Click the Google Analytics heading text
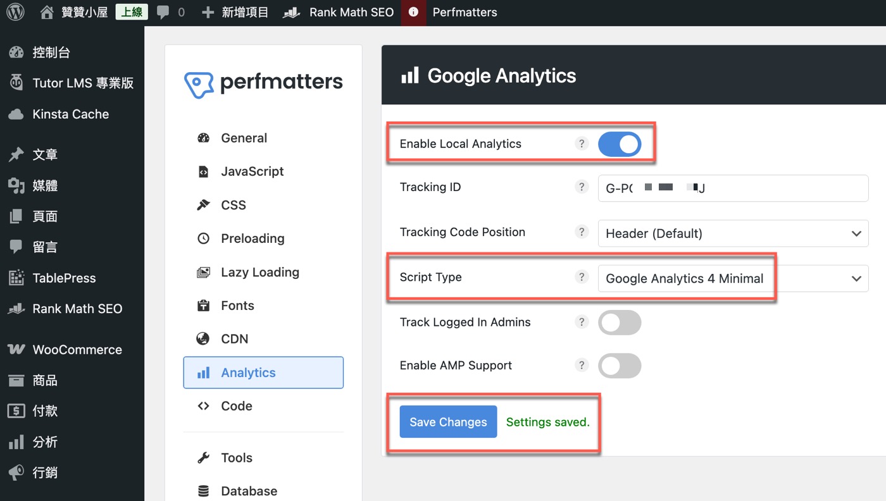Image resolution: width=886 pixels, height=501 pixels. [502, 76]
